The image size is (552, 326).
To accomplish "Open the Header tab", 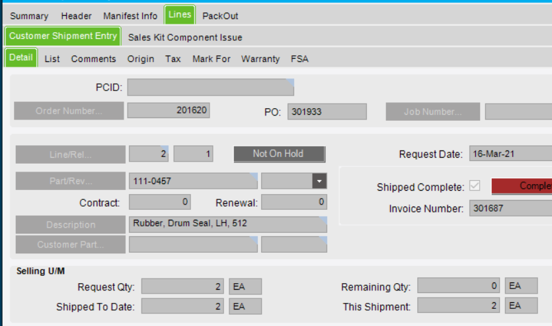I will click(x=76, y=16).
